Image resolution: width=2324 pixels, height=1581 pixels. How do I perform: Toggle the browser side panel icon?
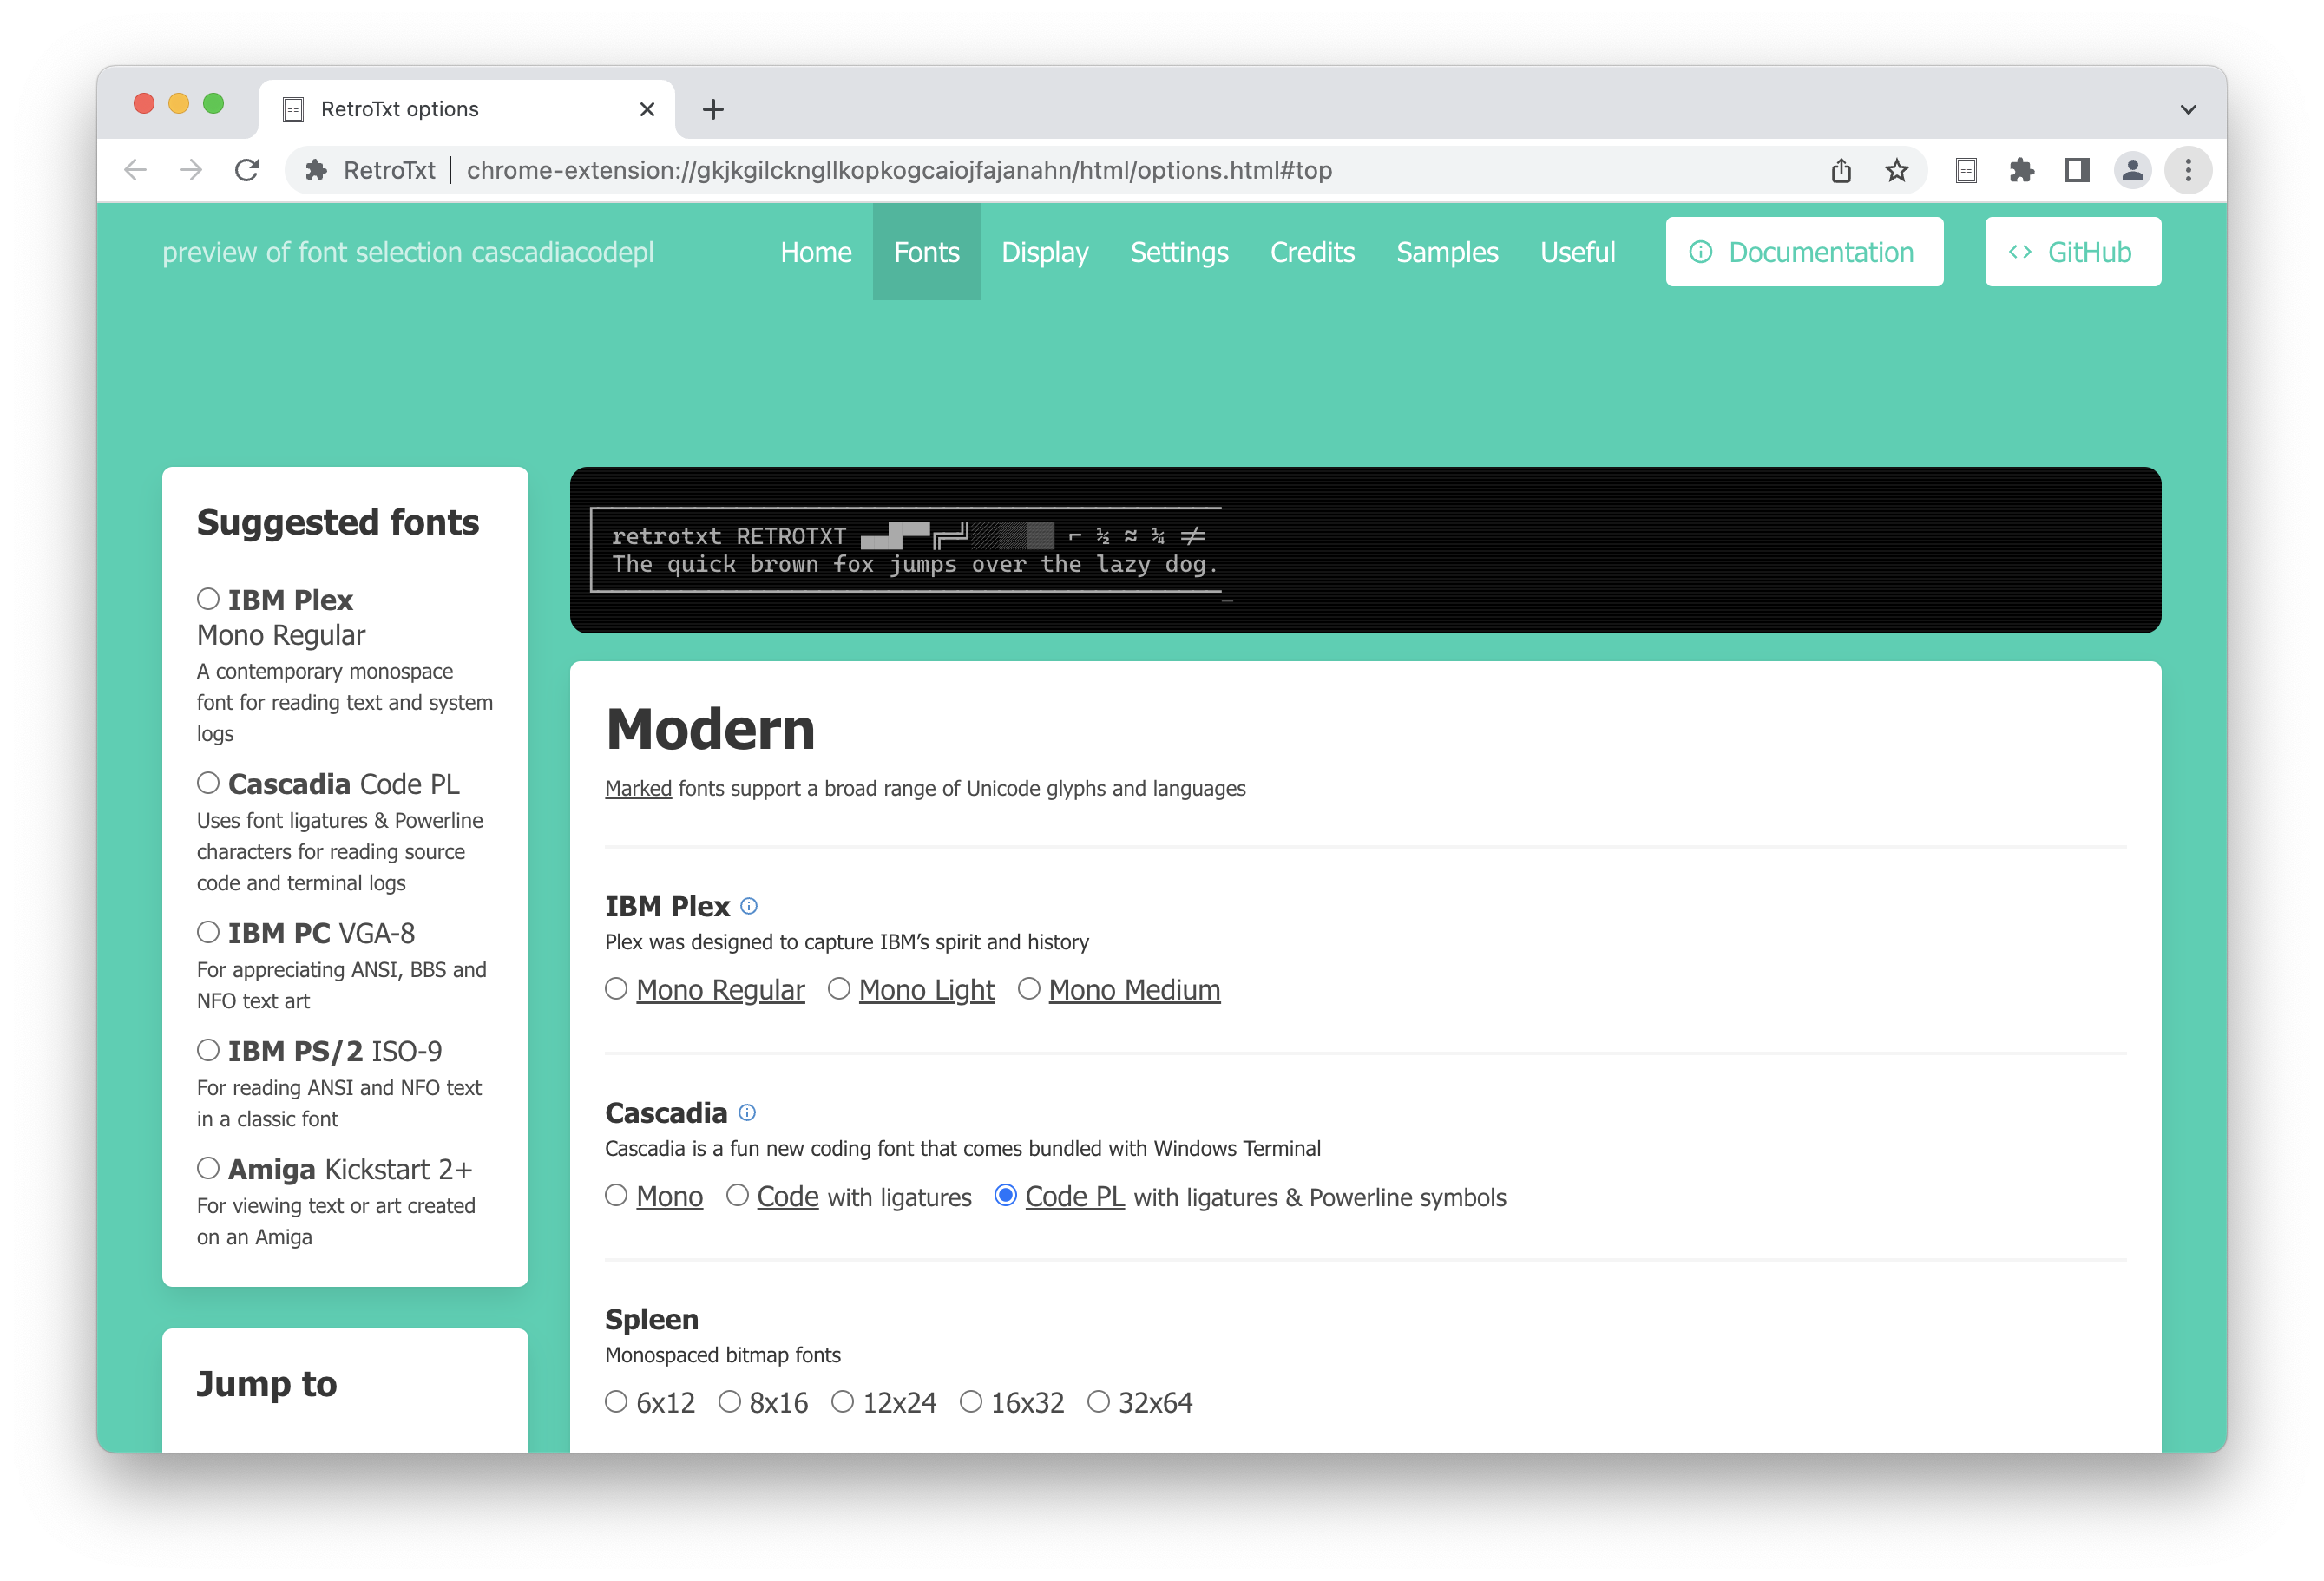click(2077, 170)
